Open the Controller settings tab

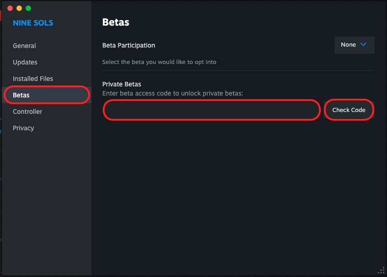[x=27, y=112]
